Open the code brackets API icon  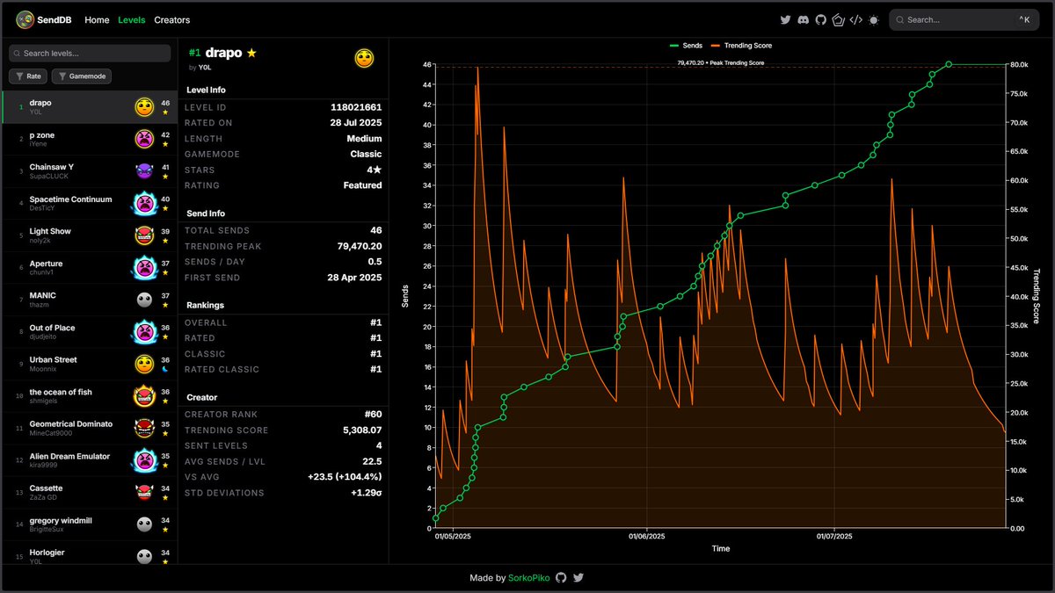pos(855,19)
